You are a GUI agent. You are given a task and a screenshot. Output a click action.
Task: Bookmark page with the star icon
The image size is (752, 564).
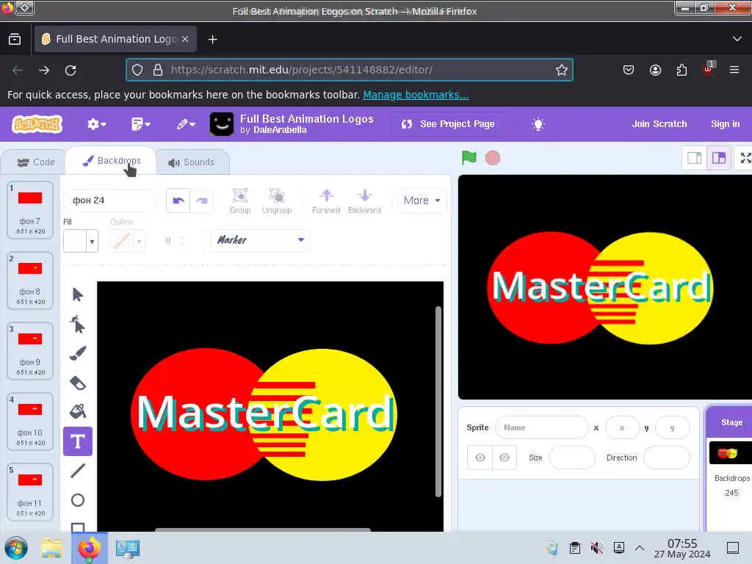[561, 70]
